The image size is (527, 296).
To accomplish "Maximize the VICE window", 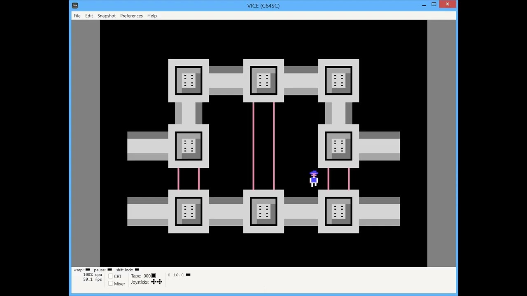I will (434, 5).
